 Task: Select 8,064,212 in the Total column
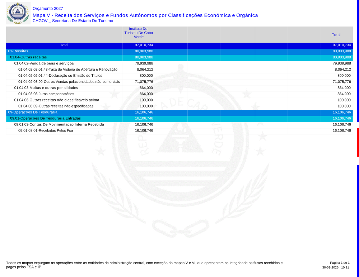pos(342,70)
